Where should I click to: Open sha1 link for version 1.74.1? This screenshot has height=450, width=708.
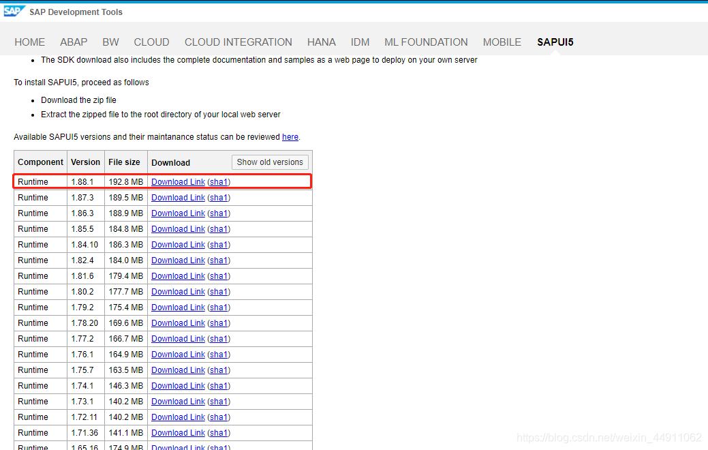(219, 386)
